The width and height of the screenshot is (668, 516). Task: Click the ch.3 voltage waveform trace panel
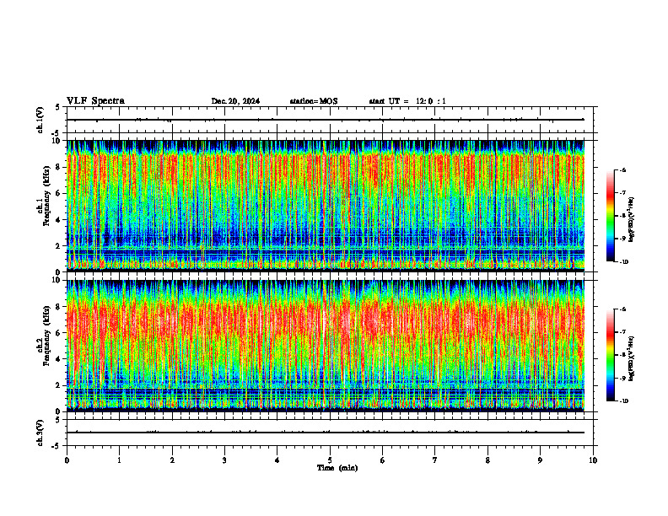pos(330,433)
